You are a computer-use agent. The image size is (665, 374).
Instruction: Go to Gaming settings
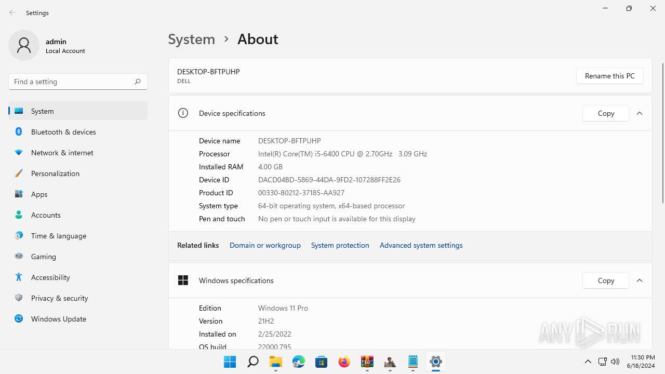click(x=78, y=256)
